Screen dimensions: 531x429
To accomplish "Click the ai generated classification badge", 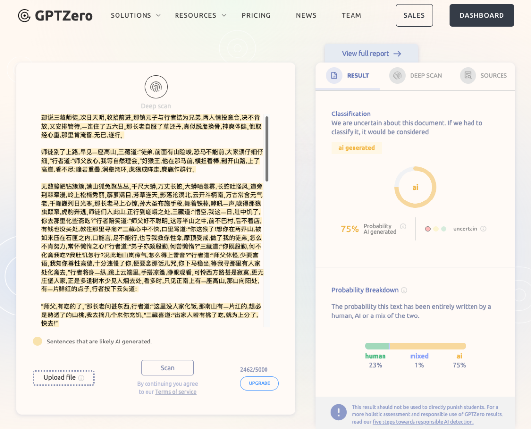I will coord(356,148).
